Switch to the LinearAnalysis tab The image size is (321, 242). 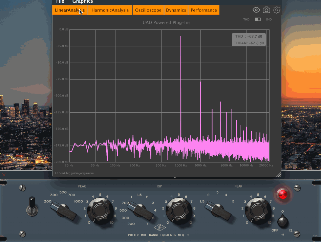pos(70,10)
